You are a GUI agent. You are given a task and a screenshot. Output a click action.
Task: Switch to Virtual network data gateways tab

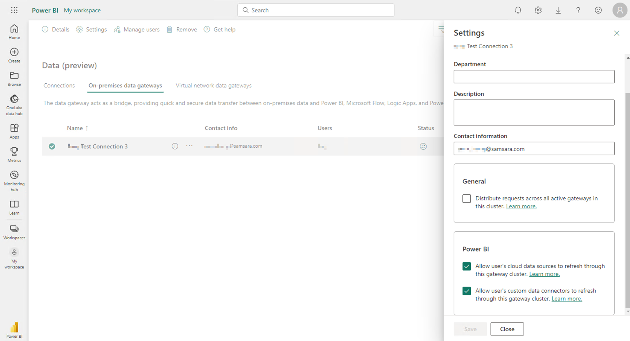click(x=213, y=85)
